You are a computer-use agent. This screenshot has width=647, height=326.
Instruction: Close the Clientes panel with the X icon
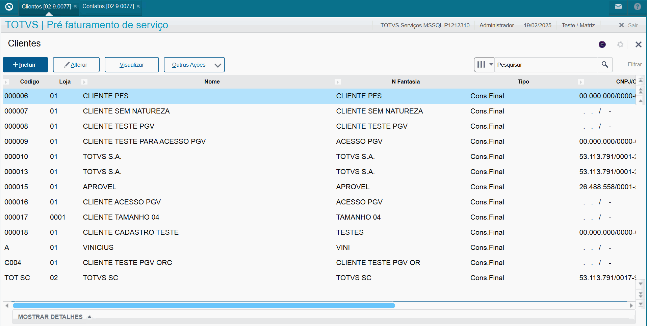(x=638, y=44)
